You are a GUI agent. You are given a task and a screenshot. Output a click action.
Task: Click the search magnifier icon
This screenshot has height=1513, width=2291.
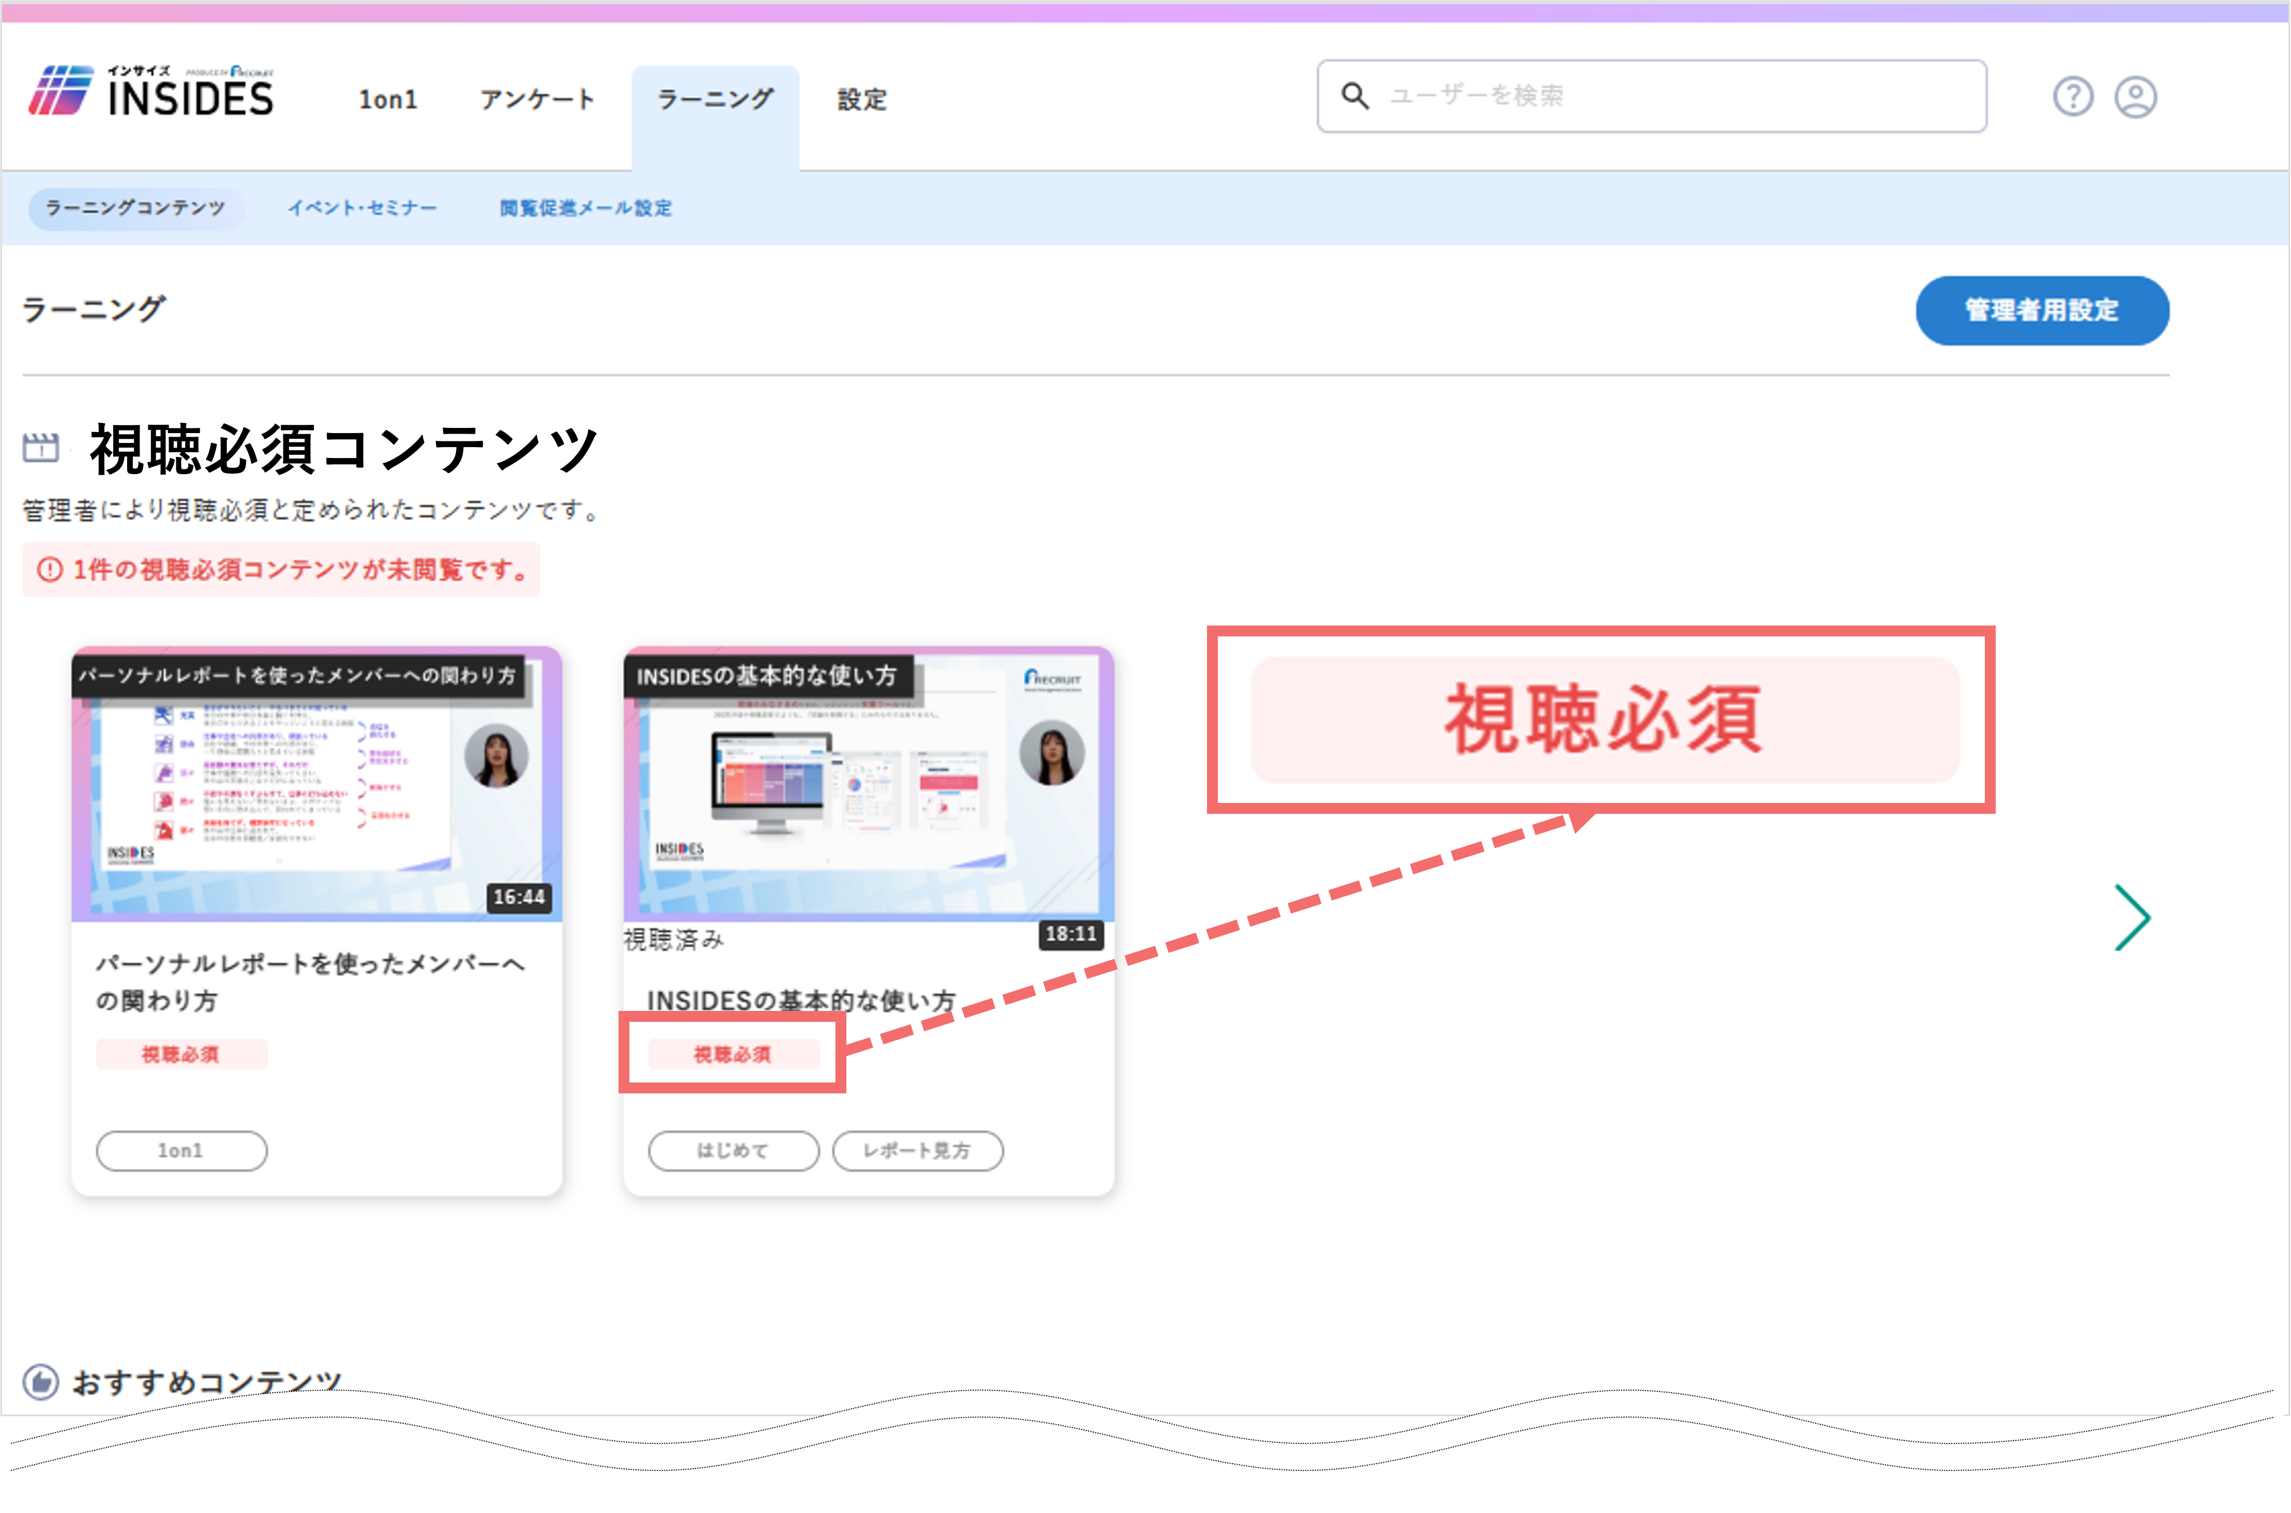coord(1355,95)
